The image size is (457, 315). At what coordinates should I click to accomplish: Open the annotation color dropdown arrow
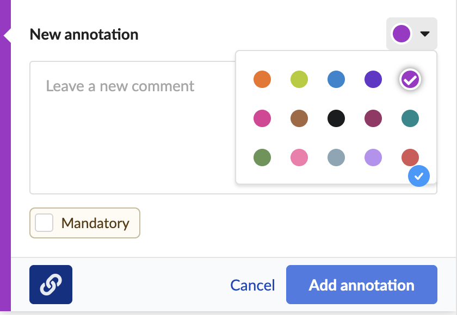pyautogui.click(x=425, y=34)
